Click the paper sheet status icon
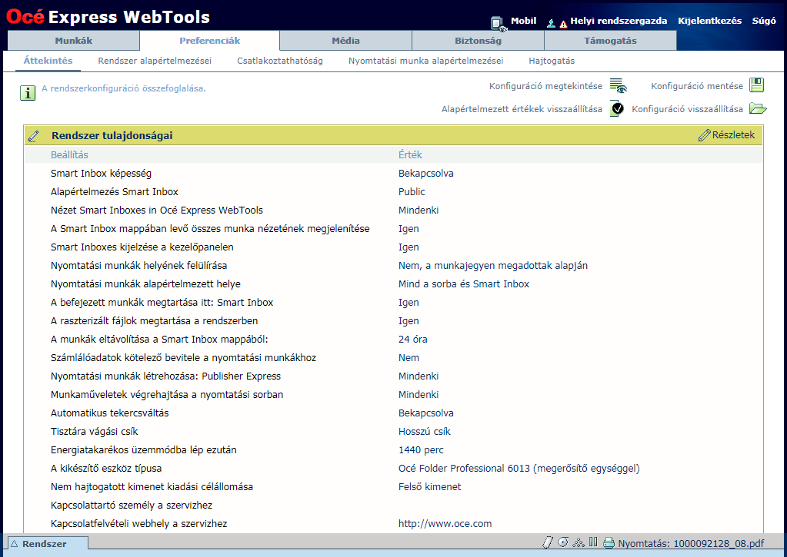The height and width of the screenshot is (557, 787). click(548, 542)
